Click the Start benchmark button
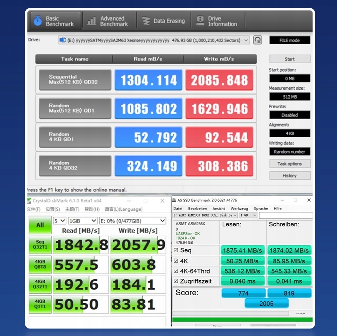 point(290,59)
